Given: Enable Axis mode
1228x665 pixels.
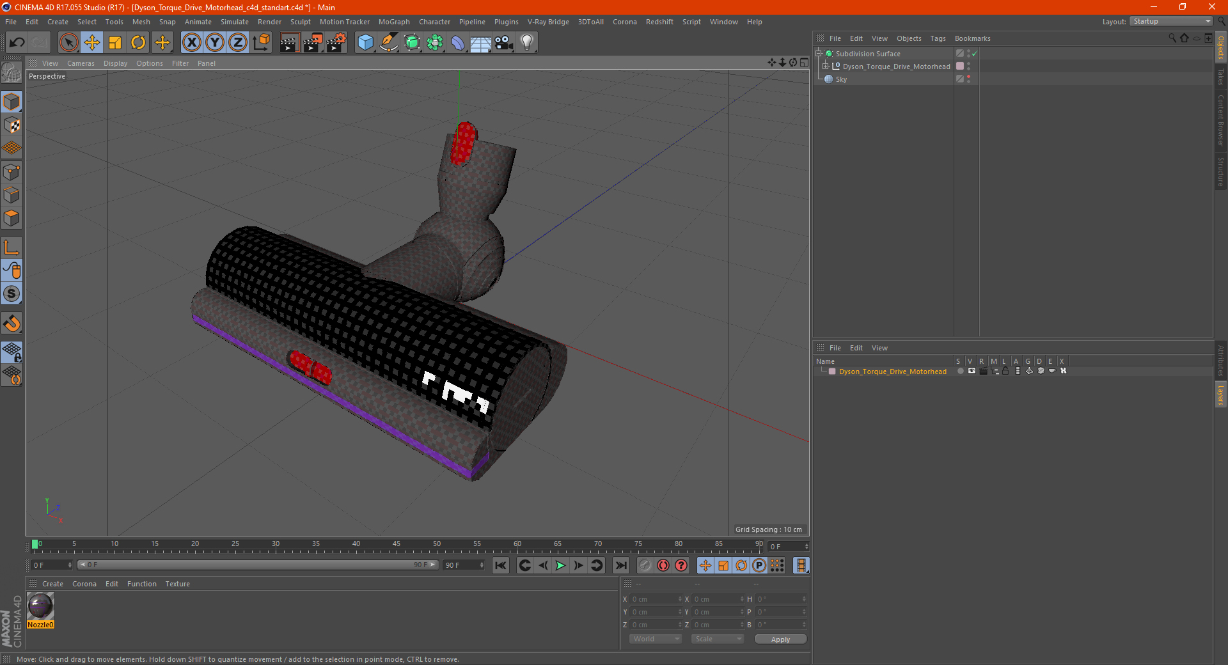Looking at the screenshot, I should 12,247.
